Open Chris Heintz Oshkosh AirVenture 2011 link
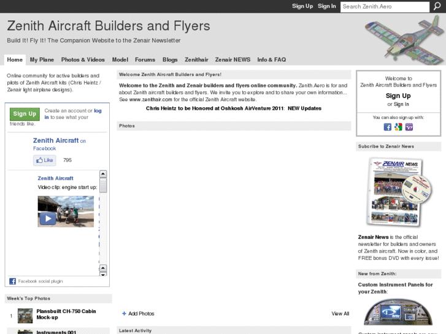 pos(215,108)
